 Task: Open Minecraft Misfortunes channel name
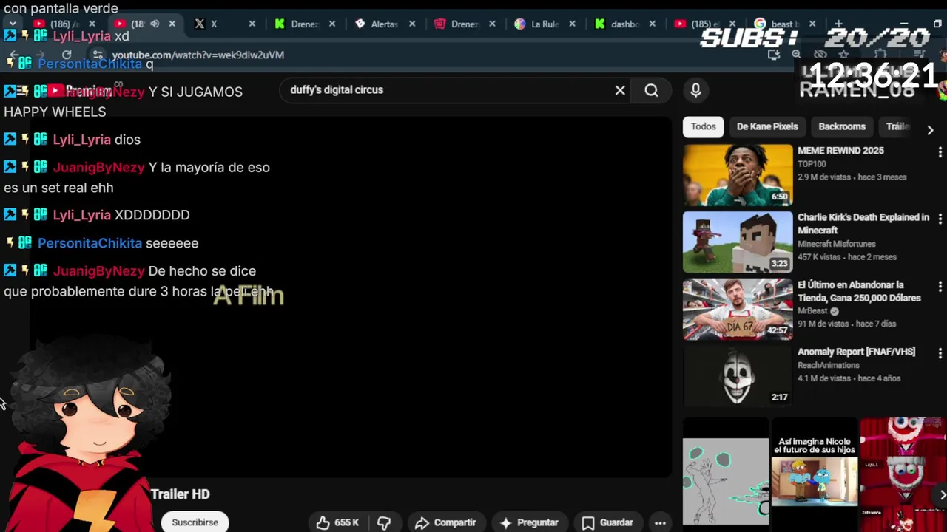point(836,244)
